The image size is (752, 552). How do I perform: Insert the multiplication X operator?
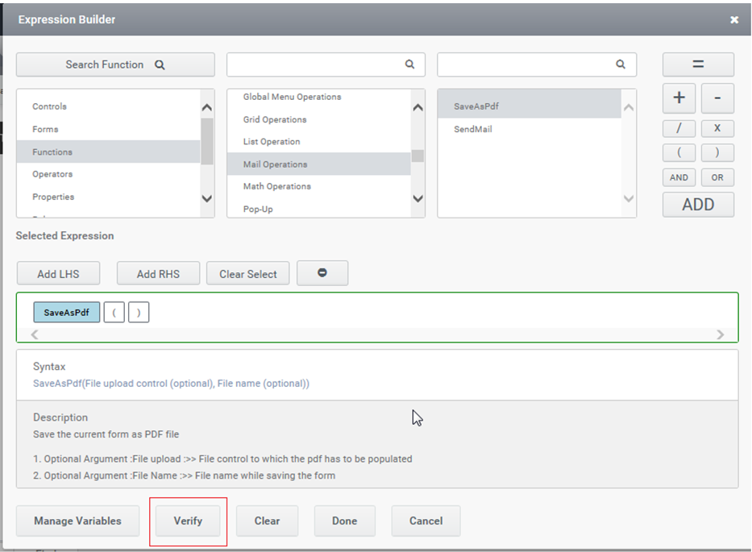tap(717, 128)
